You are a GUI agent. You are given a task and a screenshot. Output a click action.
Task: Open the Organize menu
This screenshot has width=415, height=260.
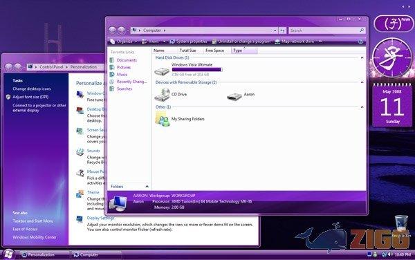pyautogui.click(x=124, y=41)
